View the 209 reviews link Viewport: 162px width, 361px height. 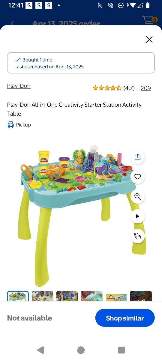[x=146, y=88]
